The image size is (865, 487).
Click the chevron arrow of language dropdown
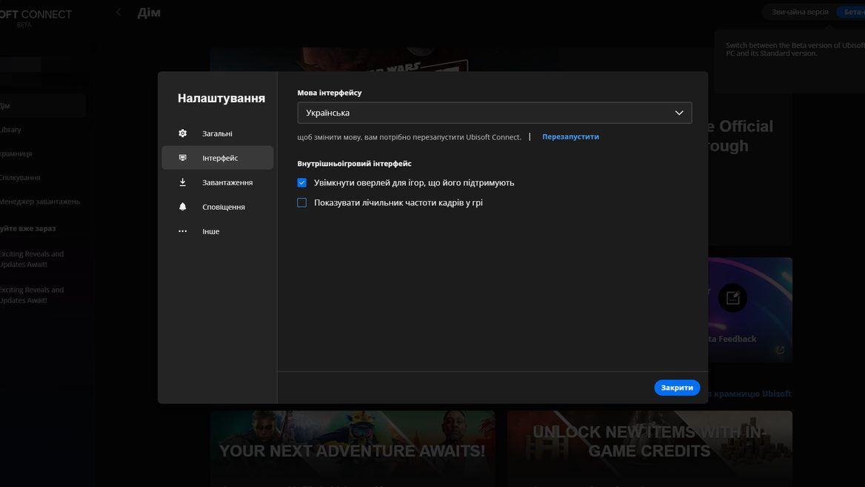tap(679, 113)
